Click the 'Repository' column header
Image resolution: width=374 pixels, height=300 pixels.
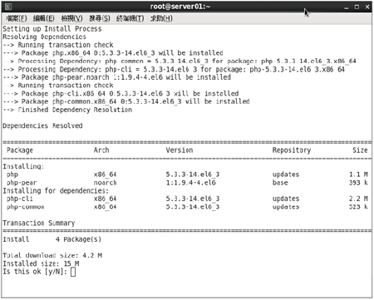tap(292, 150)
